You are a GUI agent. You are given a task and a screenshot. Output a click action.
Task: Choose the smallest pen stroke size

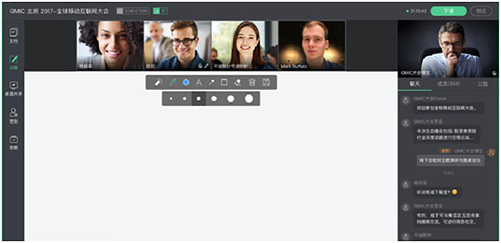[x=171, y=99]
